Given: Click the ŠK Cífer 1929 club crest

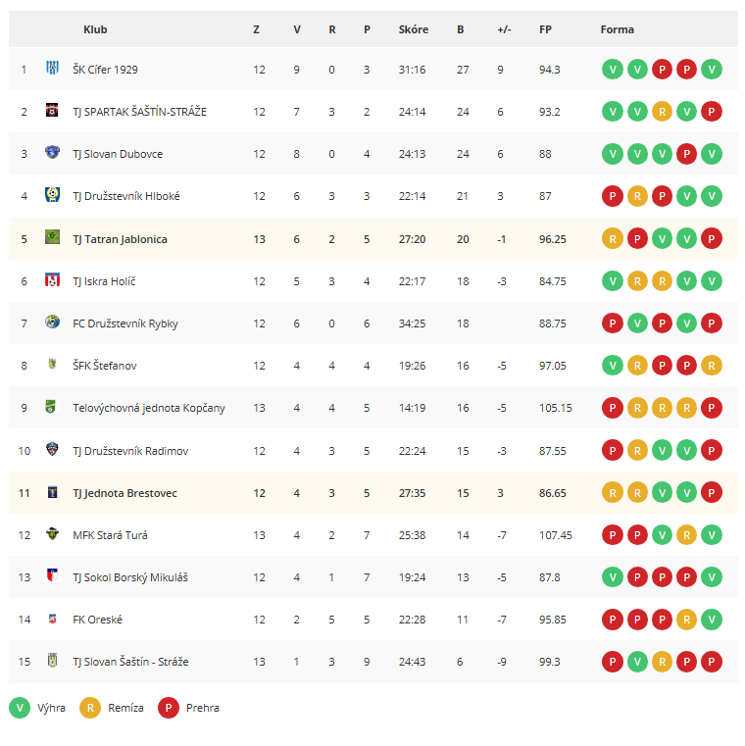Looking at the screenshot, I should [x=52, y=68].
